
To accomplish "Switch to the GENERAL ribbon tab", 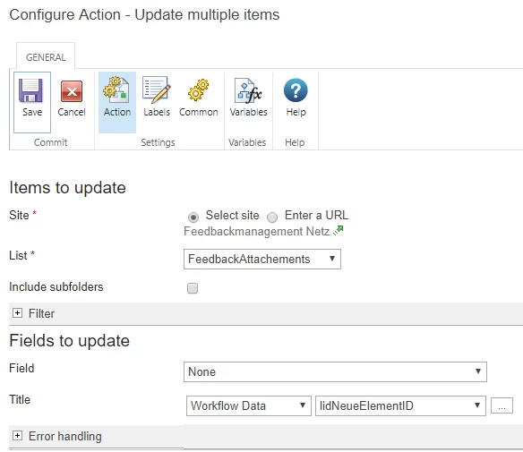I will coord(46,57).
